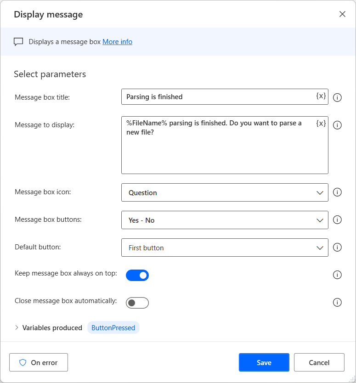Click info icon for Message box icon
Image resolution: width=356 pixels, height=383 pixels.
click(x=337, y=192)
